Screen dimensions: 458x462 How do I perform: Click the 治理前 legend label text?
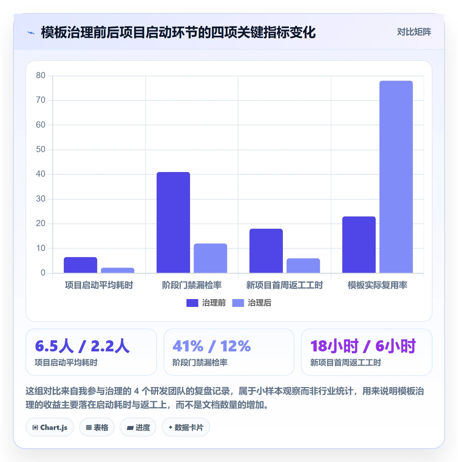pos(214,303)
